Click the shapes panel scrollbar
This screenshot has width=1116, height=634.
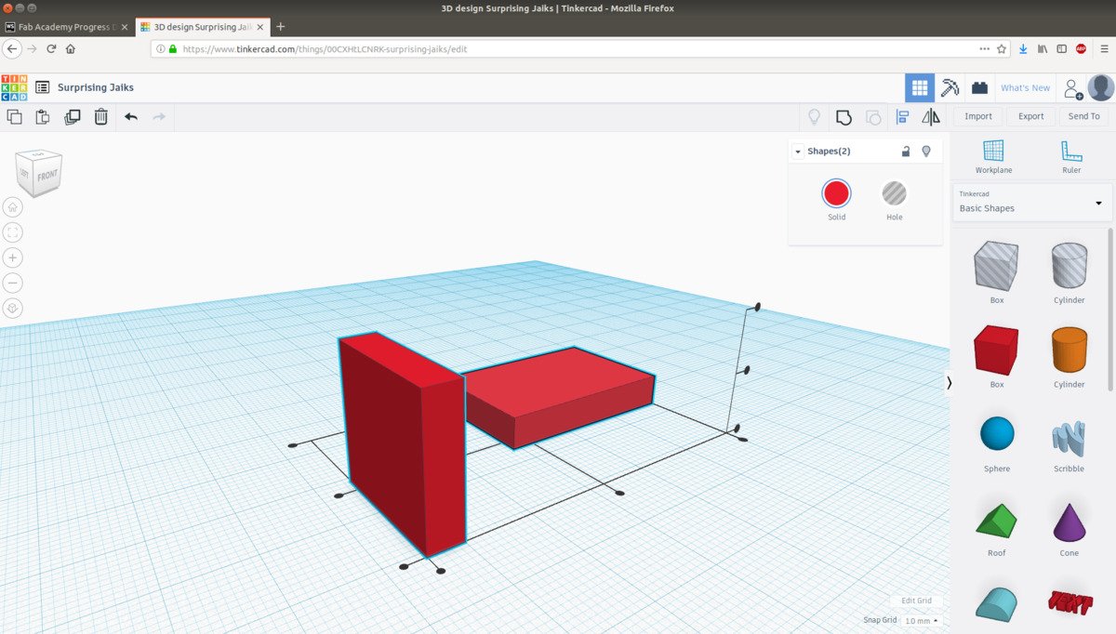coord(1109,310)
